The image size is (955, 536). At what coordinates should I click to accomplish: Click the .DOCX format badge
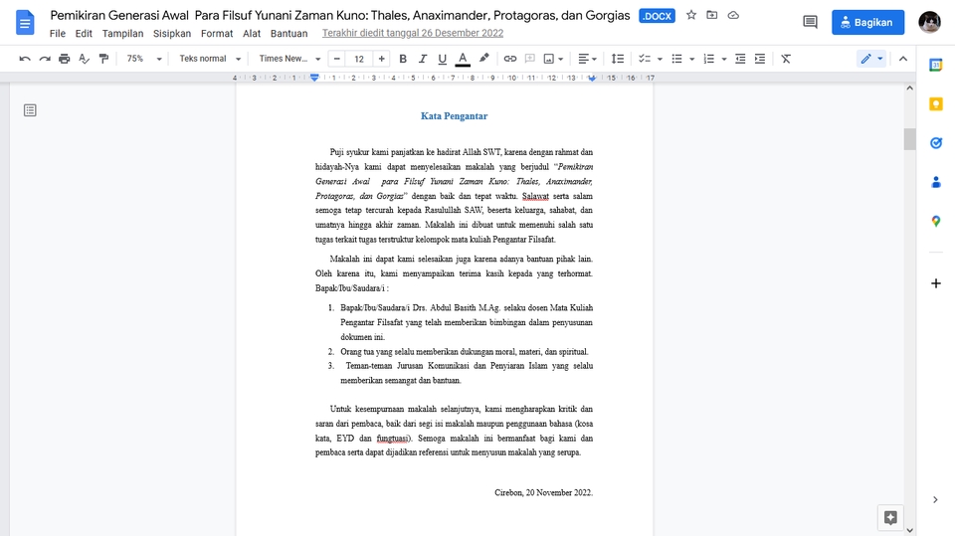click(658, 16)
